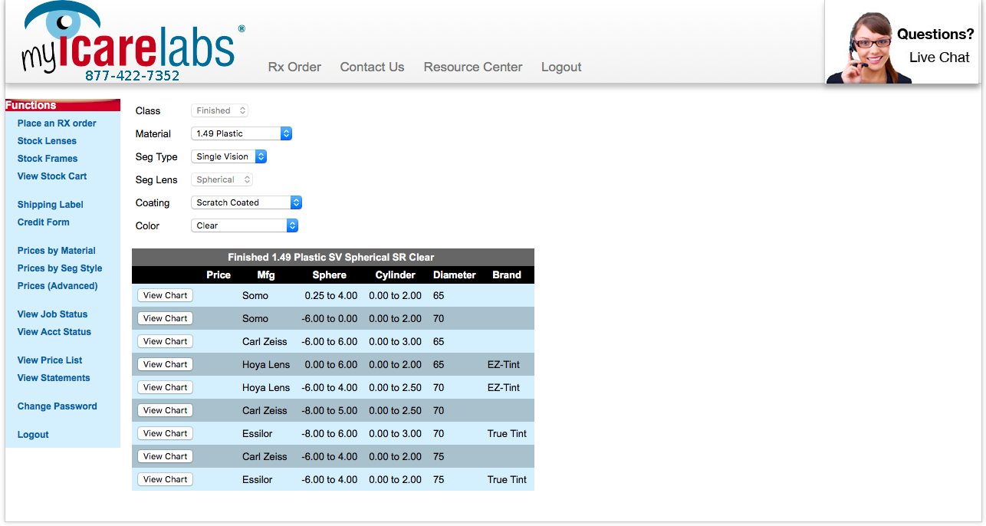
Task: Open Place an RX order
Action: click(57, 123)
